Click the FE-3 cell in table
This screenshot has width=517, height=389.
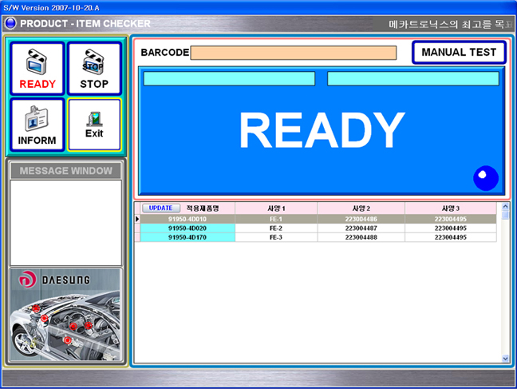tap(276, 237)
